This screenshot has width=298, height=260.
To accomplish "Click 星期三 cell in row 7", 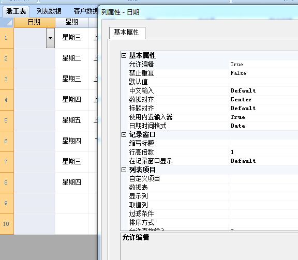I will coord(72,162).
